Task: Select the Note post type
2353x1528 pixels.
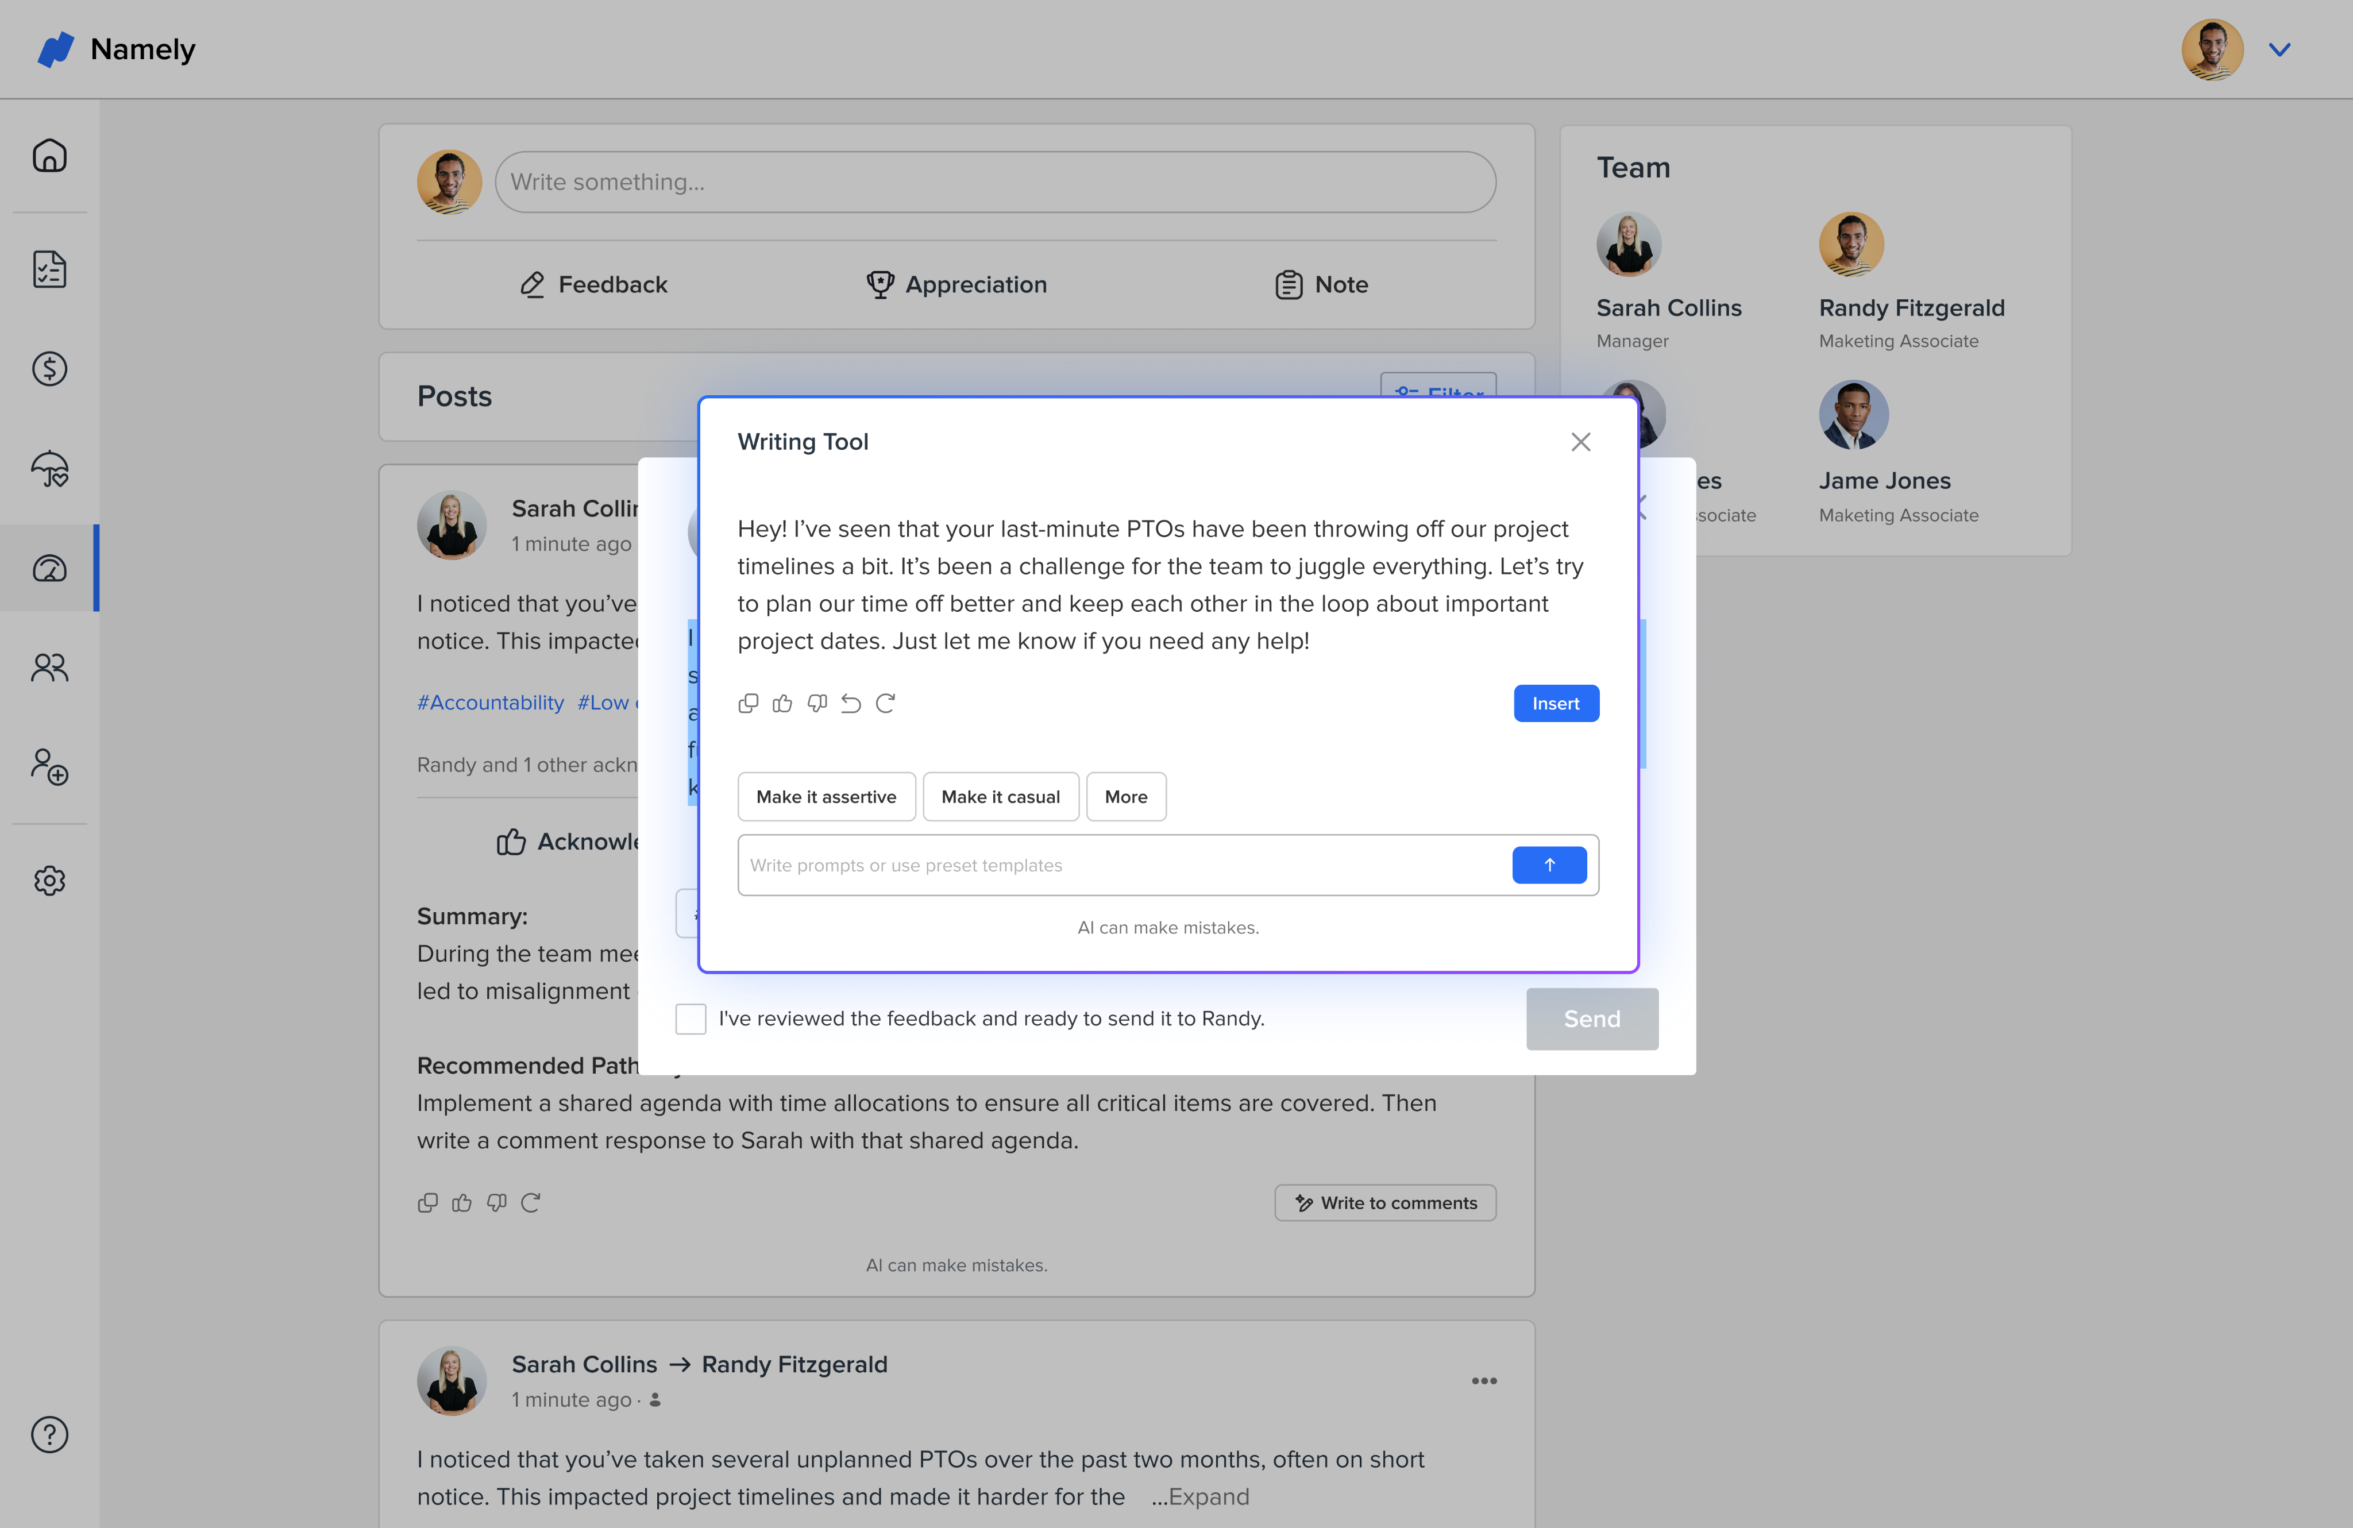Action: click(1321, 285)
